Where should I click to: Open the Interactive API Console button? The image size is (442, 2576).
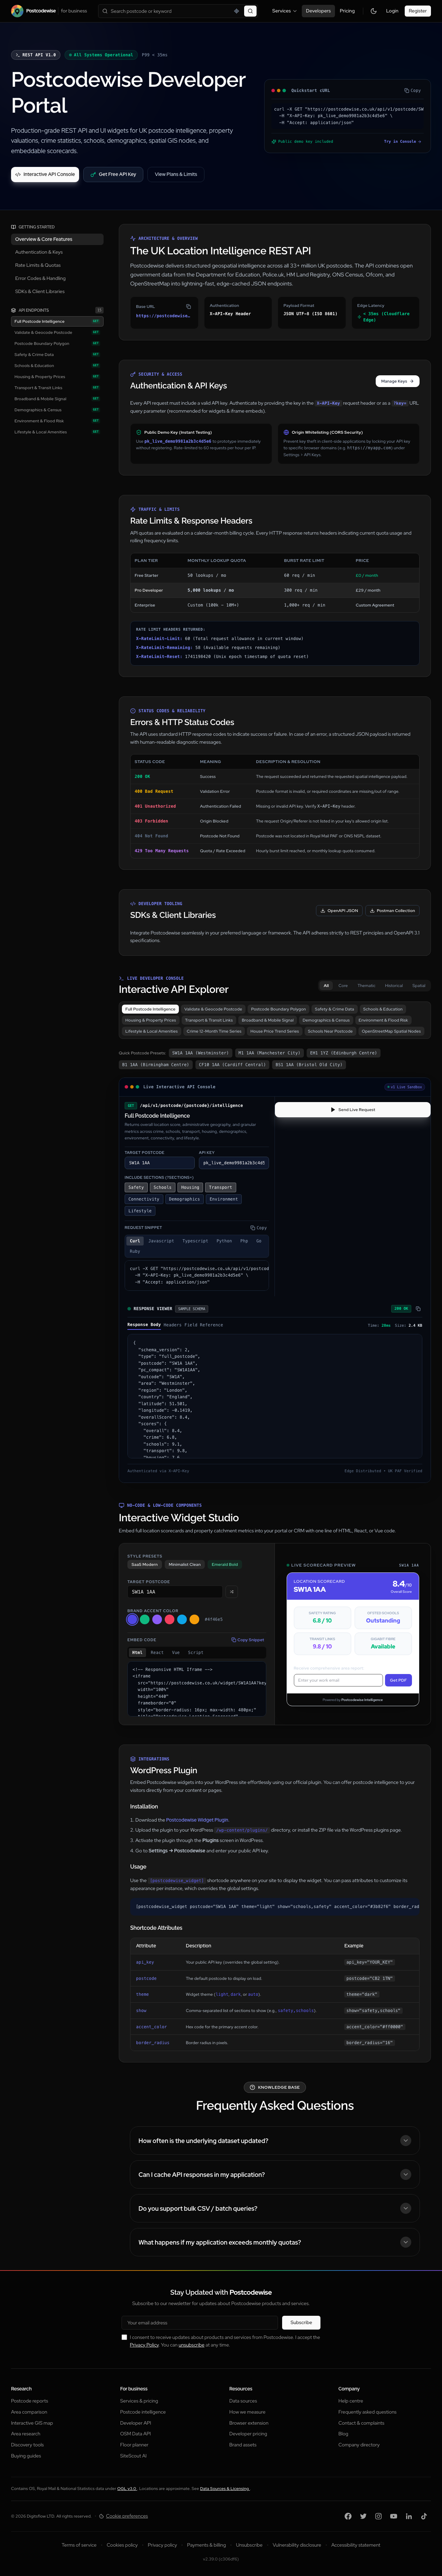[45, 174]
